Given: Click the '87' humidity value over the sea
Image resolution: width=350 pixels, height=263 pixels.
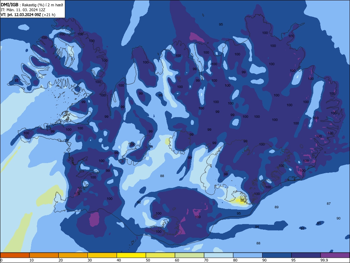Looking at the screenshot, I should (x=329, y=203).
